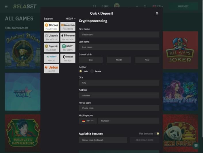The image size is (203, 153).
Task: Open the live chat bubble icon
Action: tap(196, 146)
